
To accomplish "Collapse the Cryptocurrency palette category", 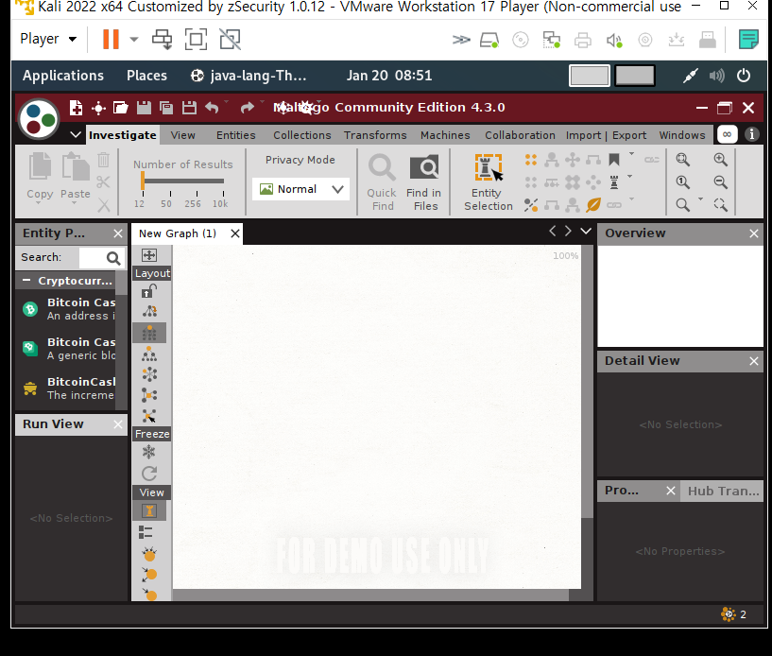I will 27,280.
